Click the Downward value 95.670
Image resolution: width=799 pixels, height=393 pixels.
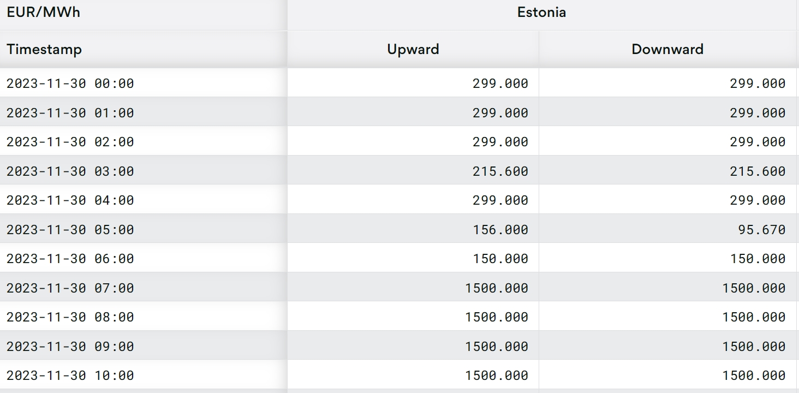click(x=761, y=230)
